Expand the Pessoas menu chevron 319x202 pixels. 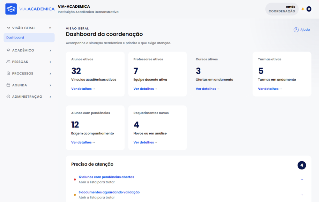coord(50,62)
